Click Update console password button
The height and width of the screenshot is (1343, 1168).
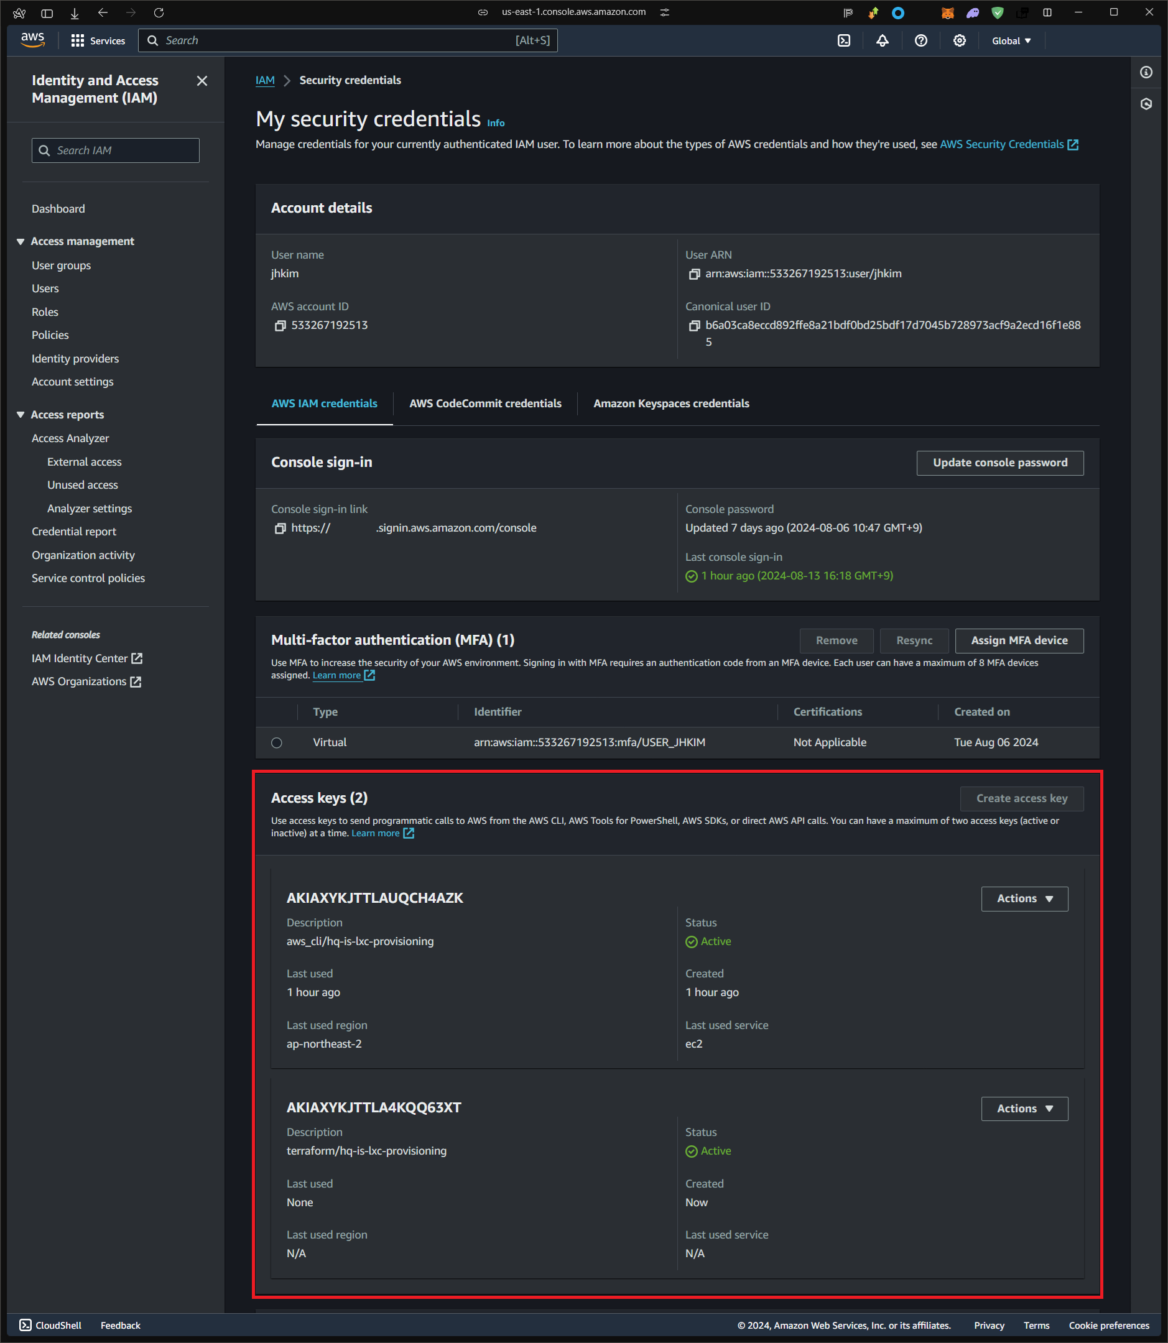click(999, 463)
